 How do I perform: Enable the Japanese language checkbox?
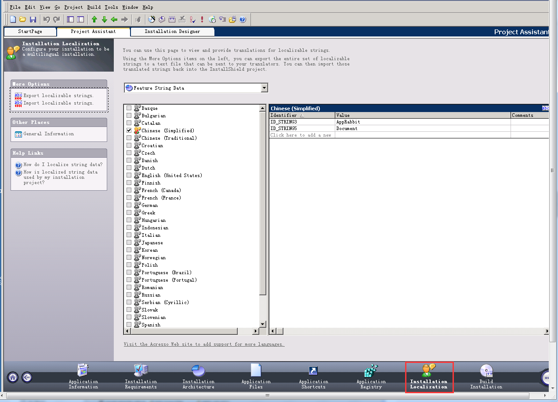point(129,243)
